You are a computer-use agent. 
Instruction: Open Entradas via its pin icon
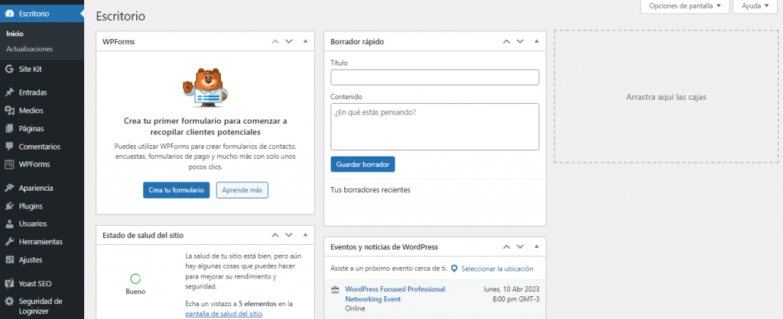[9, 92]
